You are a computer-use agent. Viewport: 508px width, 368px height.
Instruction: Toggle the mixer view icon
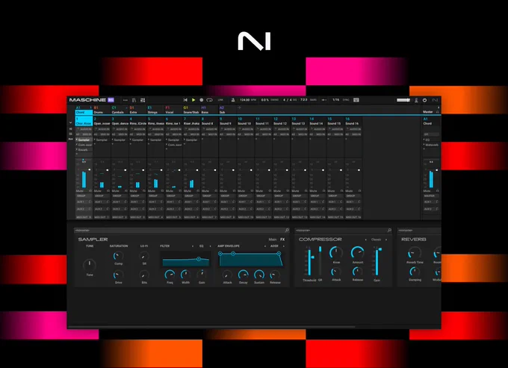(143, 100)
